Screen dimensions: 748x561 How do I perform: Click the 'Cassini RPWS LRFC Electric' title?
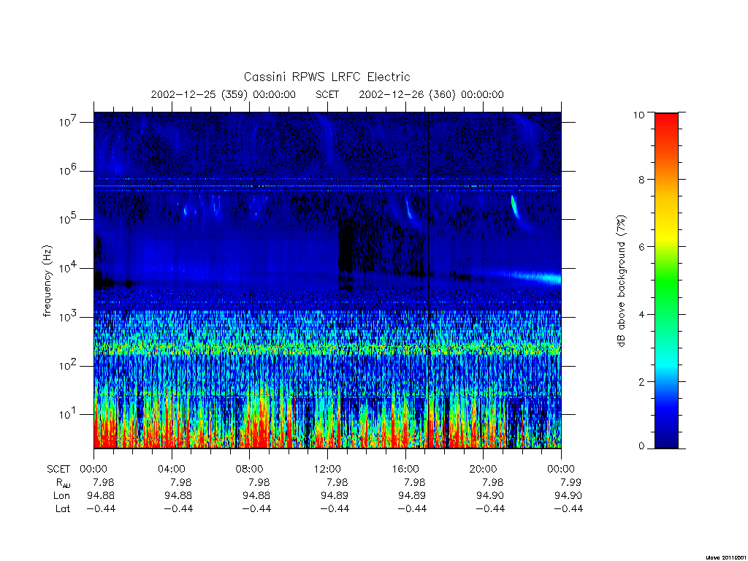click(327, 77)
